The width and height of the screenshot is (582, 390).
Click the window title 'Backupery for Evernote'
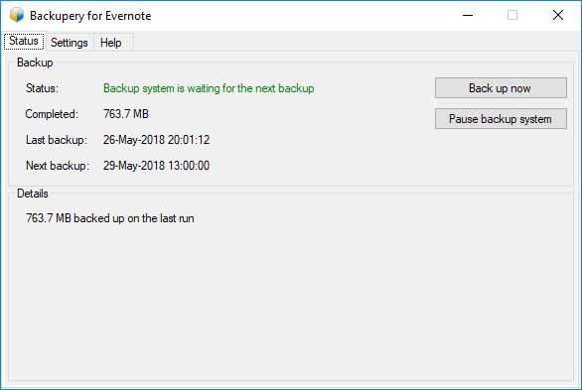point(90,16)
